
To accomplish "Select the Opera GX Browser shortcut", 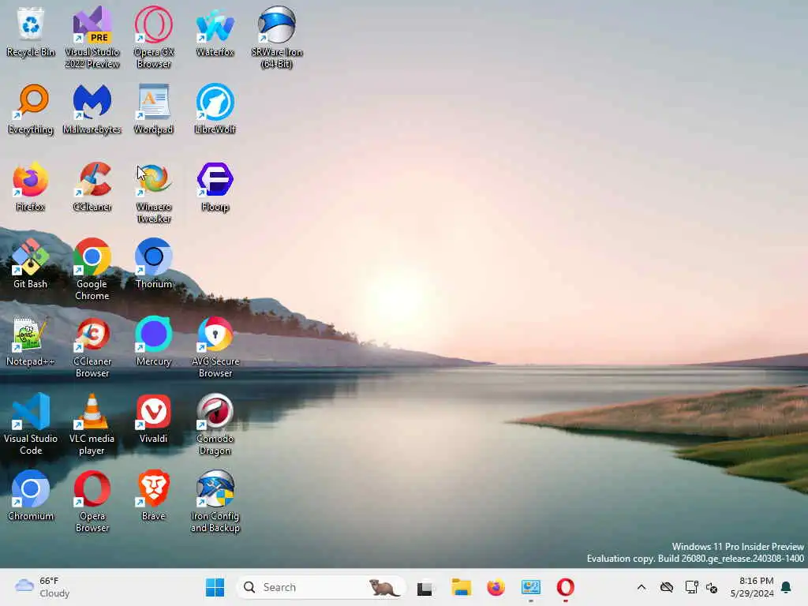I will tap(154, 37).
